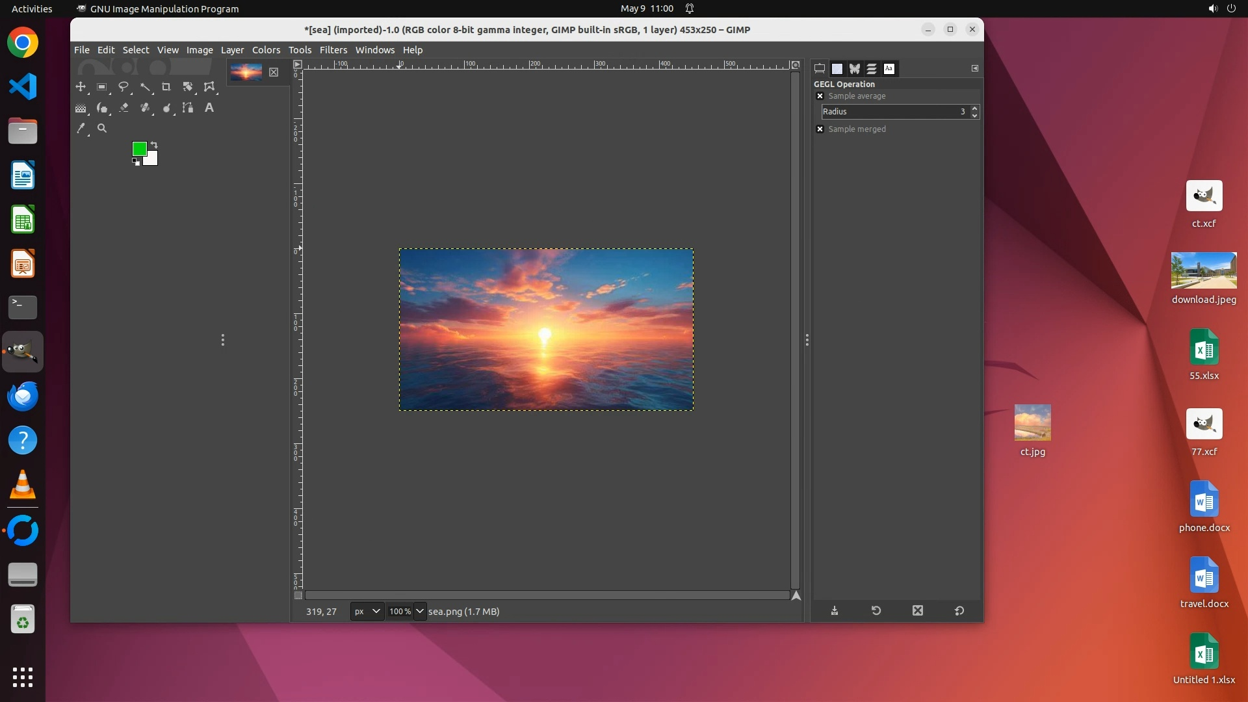Open the dock tab configuration menu
The height and width of the screenshot is (702, 1248).
coord(975,68)
